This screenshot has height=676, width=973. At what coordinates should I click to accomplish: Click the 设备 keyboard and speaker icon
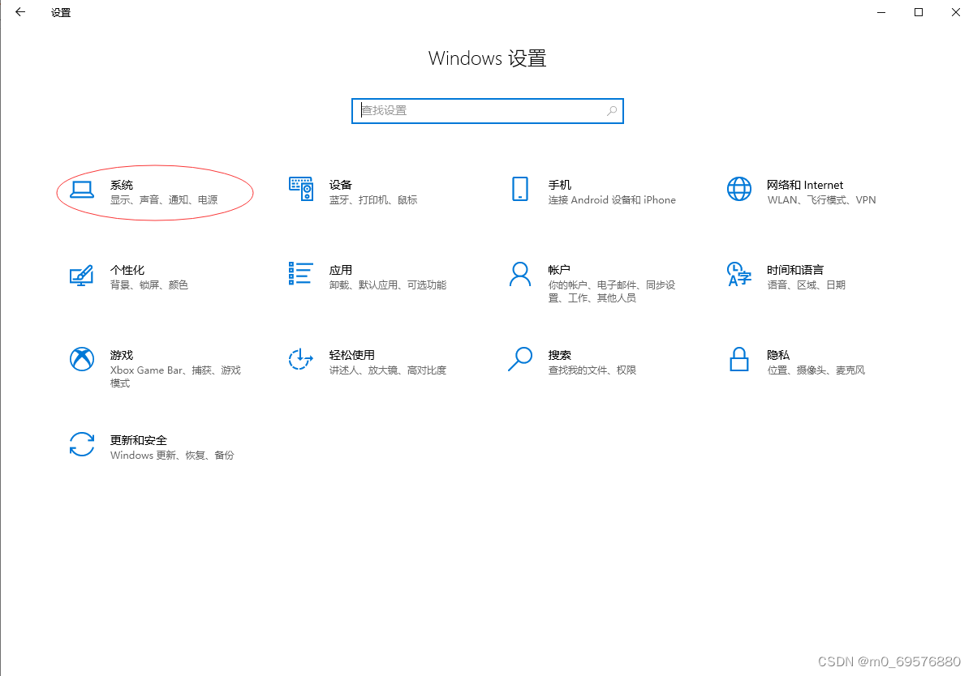point(301,189)
